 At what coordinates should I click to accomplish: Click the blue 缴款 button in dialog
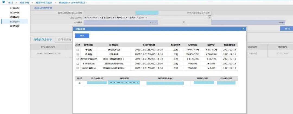82,36
